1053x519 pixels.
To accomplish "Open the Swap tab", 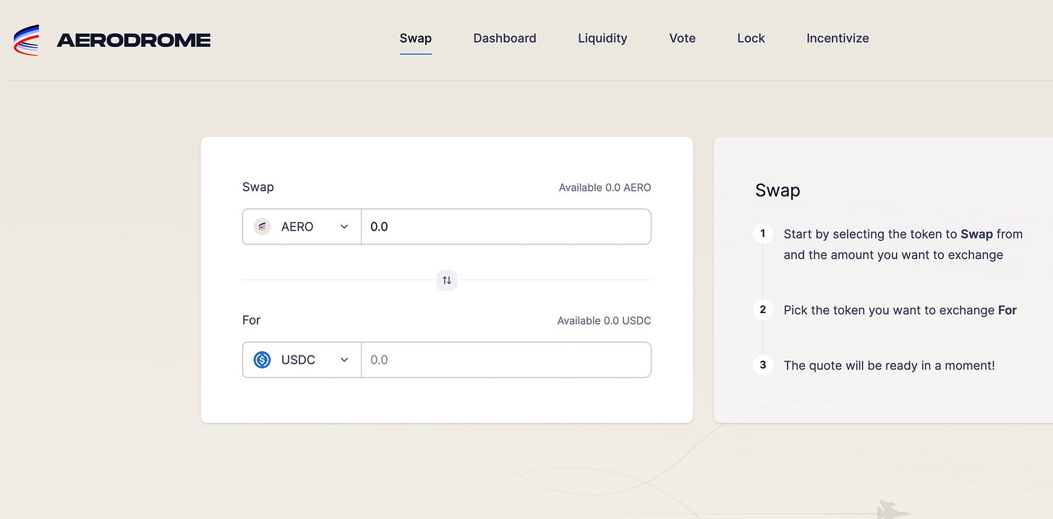I will (416, 38).
